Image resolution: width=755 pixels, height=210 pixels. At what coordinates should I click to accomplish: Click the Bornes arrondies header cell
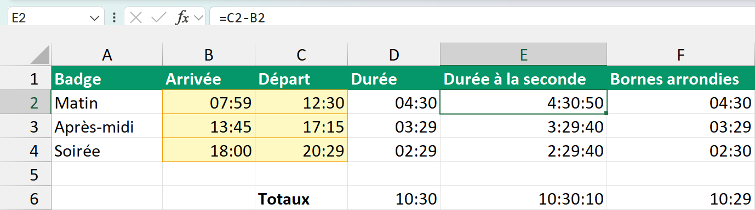pos(681,79)
